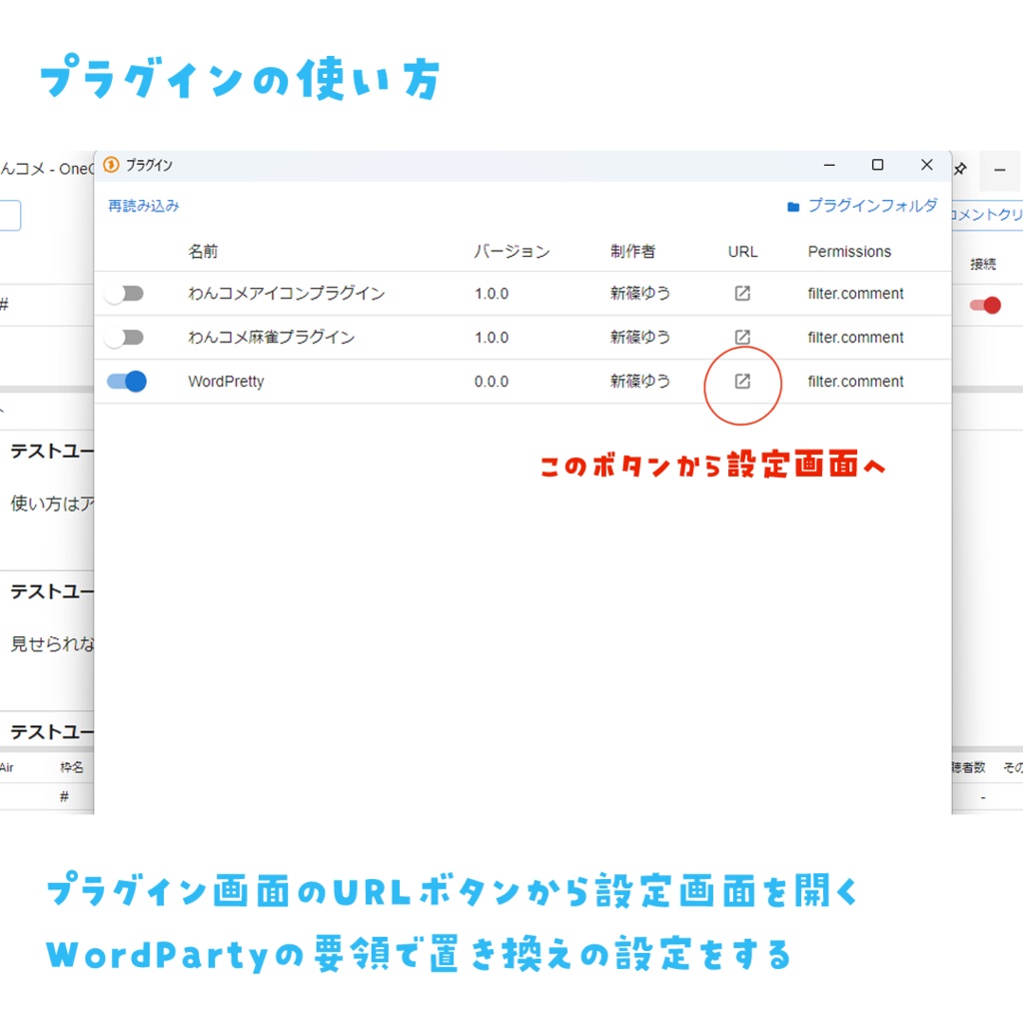The image size is (1023, 1023).
Task: Click the 名前 column header
Action: pos(203,251)
